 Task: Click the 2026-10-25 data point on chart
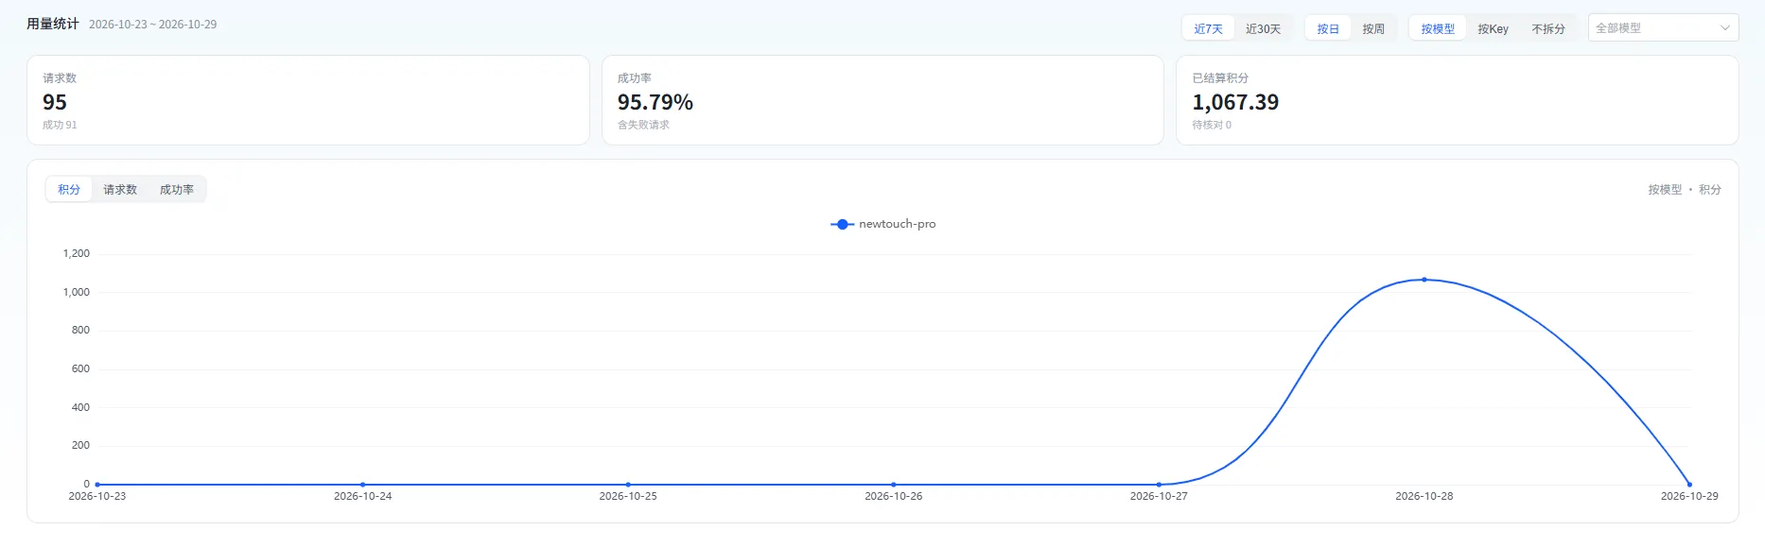(x=628, y=485)
